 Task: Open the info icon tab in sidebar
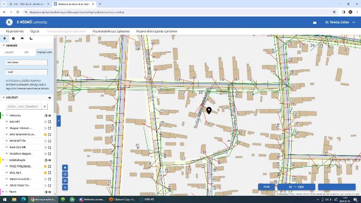tap(14, 38)
